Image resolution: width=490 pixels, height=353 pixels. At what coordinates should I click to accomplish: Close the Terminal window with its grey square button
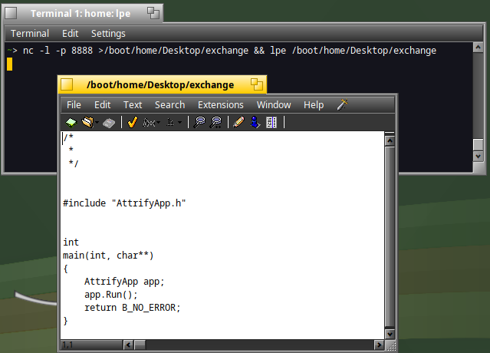point(11,13)
